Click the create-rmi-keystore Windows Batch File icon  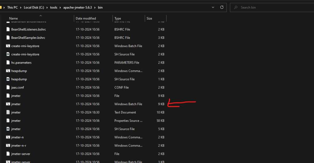[8, 46]
